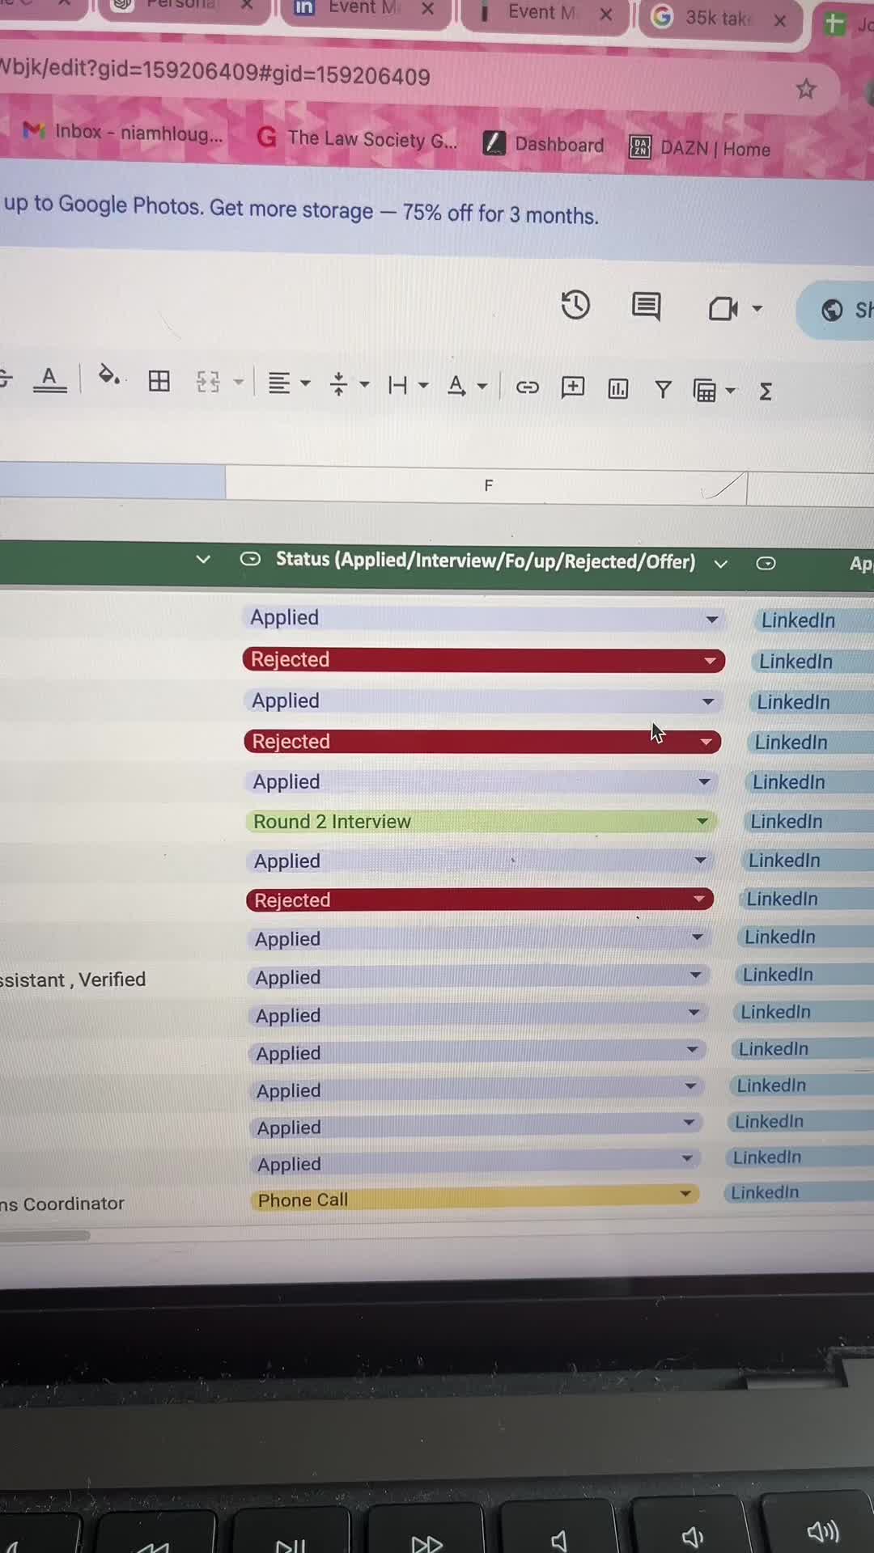
Task: Open the functions sigma menu
Action: pos(766,392)
